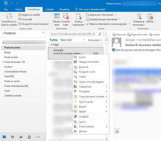The width and height of the screenshot is (161, 141).
Task: Expand Posta indesid. submenu
Action: click(x=91, y=127)
